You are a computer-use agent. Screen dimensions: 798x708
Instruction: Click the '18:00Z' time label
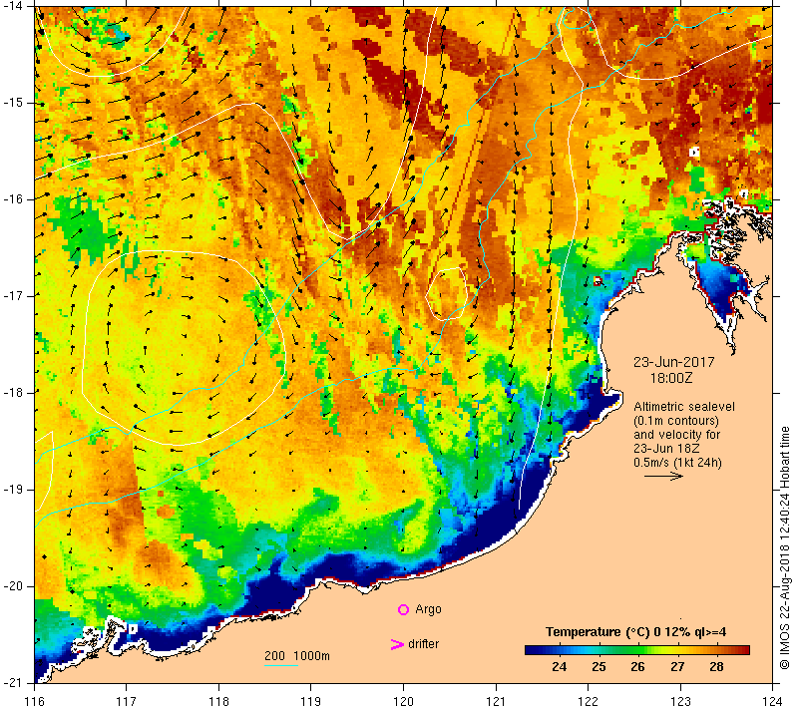coord(671,378)
